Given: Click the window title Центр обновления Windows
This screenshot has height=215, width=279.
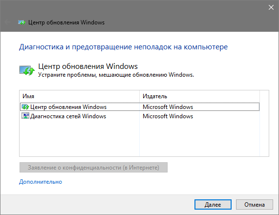Looking at the screenshot, I should point(66,22).
